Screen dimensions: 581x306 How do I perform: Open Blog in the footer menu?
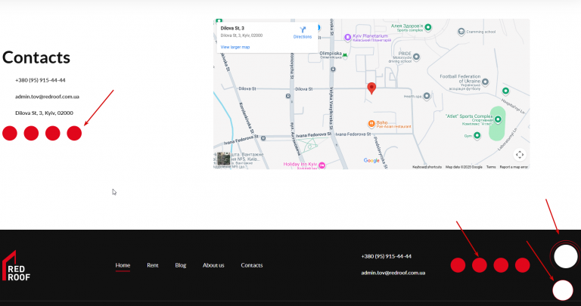click(181, 265)
